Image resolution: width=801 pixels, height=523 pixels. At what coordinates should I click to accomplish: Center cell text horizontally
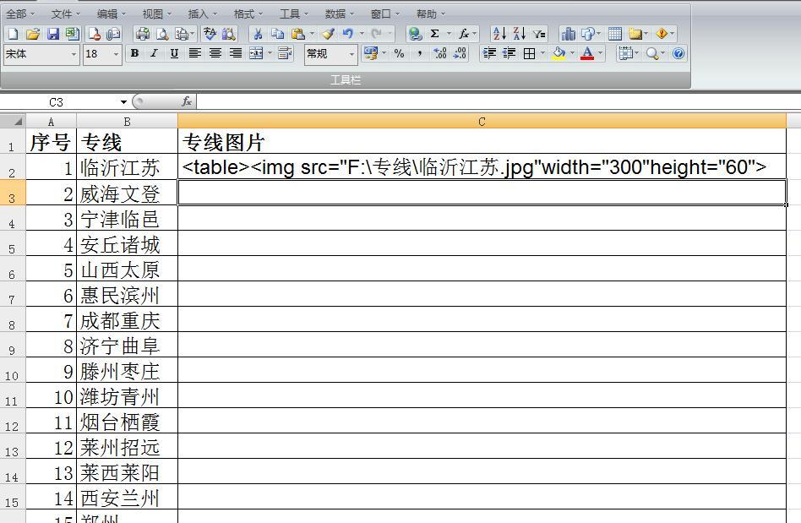point(215,53)
